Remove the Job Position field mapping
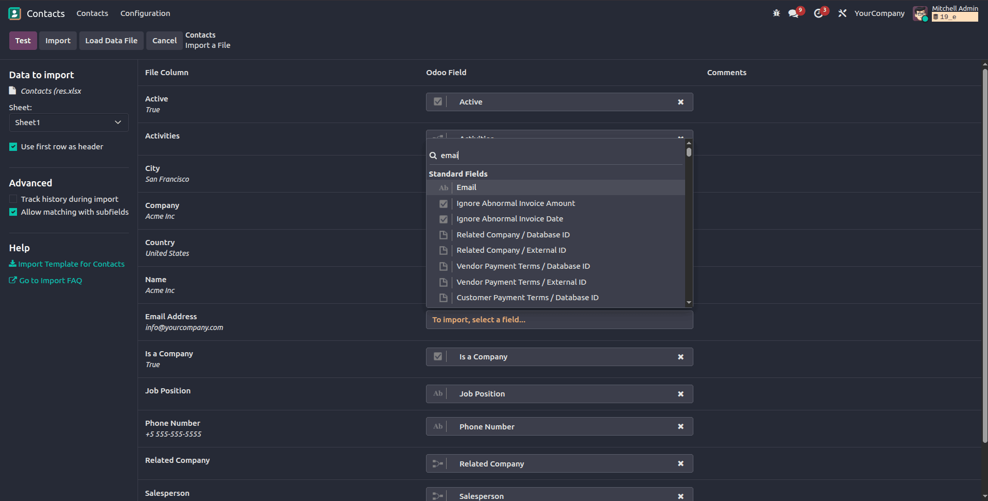This screenshot has height=501, width=988. 680,393
